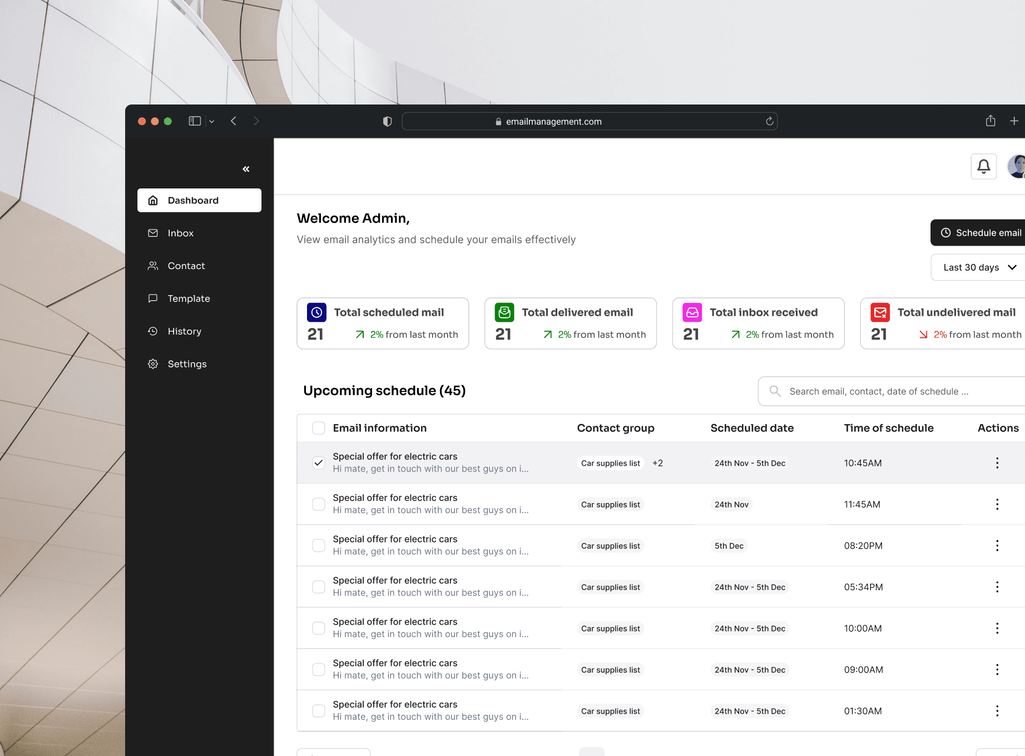Open actions menu for the 08:20PM row
This screenshot has height=756, width=1025.
pos(997,546)
